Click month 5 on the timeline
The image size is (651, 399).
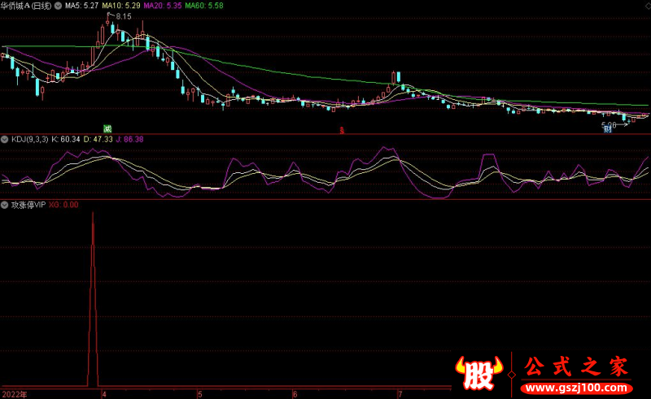click(200, 394)
